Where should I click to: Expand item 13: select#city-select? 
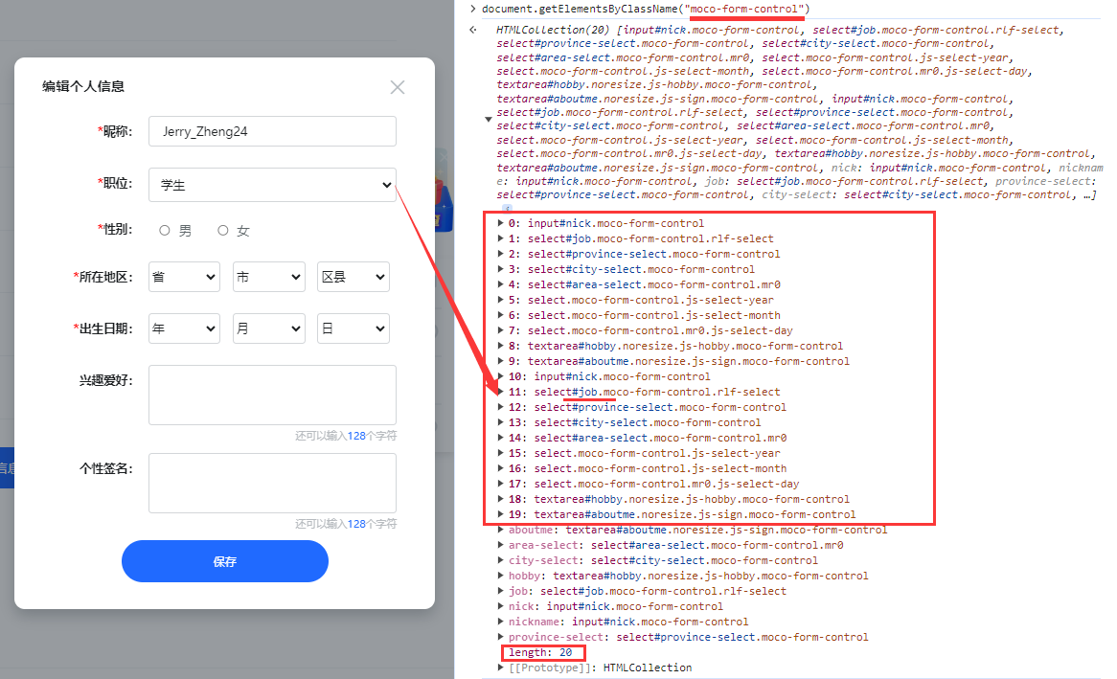click(x=500, y=422)
